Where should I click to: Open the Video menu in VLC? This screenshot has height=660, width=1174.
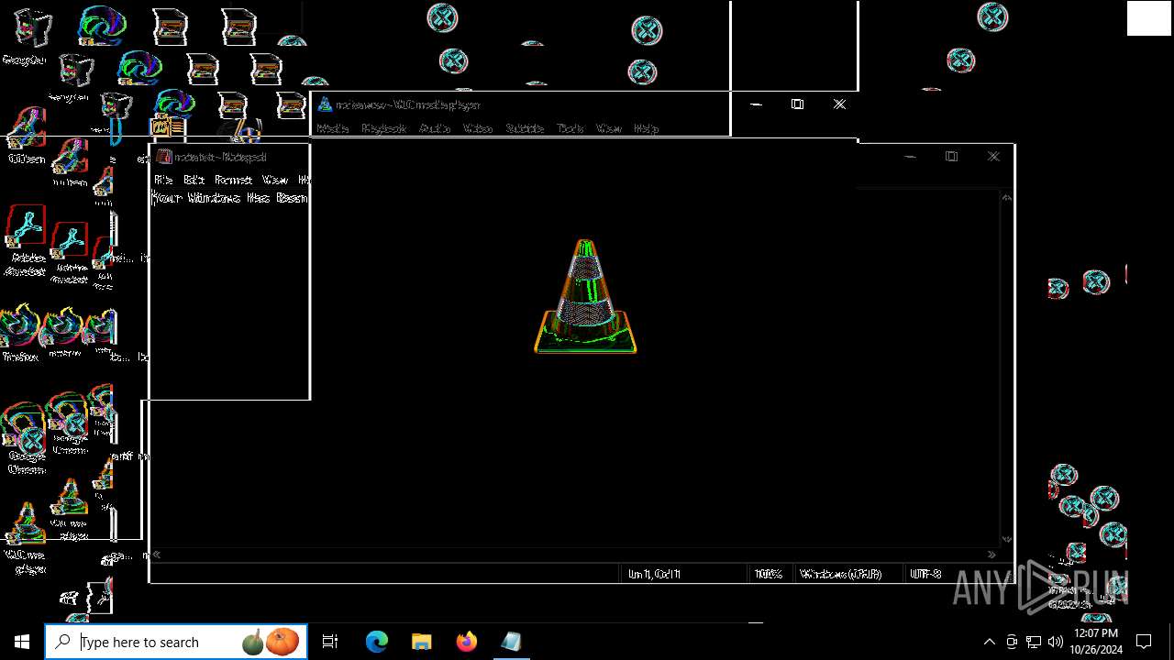478,128
